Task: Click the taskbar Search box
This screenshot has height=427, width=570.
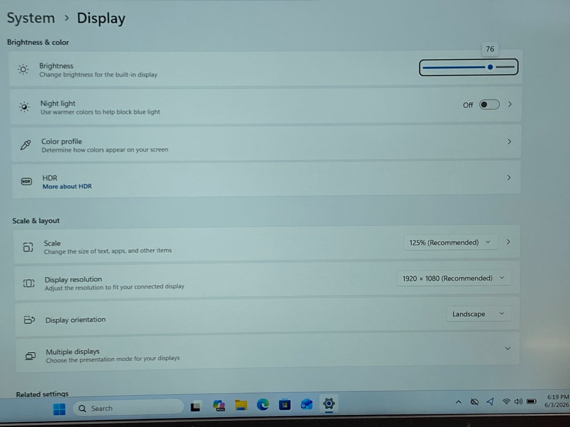Action: [x=128, y=408]
